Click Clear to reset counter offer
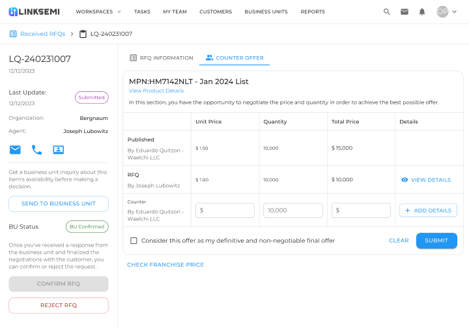This screenshot has width=469, height=328. point(399,241)
